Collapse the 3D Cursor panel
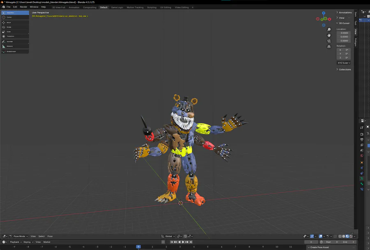This screenshot has height=250, width=370. [343, 23]
